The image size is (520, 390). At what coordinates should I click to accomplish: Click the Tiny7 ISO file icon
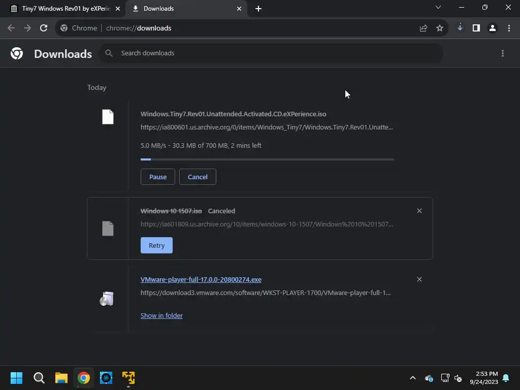pyautogui.click(x=108, y=117)
